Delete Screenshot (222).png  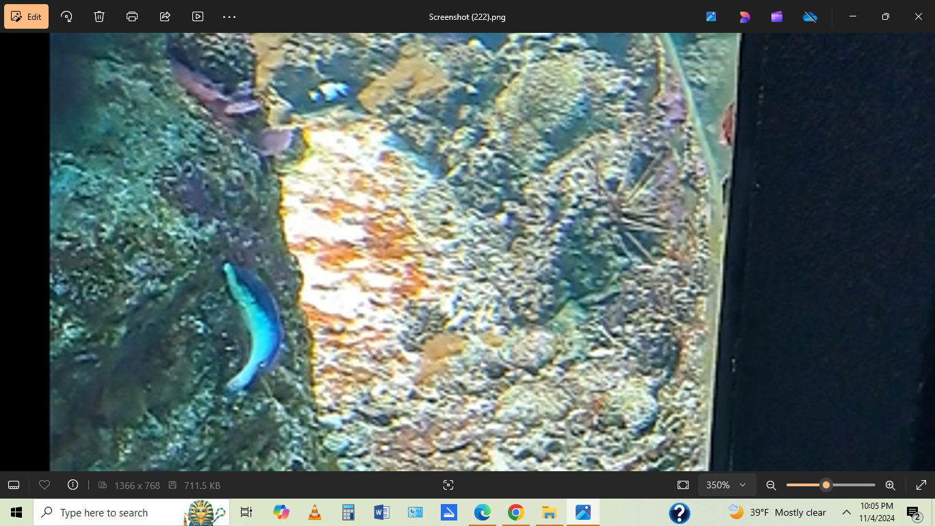(x=99, y=16)
